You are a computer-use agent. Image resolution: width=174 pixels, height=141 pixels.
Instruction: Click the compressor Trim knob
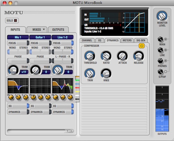pyautogui.click(x=90, y=73)
